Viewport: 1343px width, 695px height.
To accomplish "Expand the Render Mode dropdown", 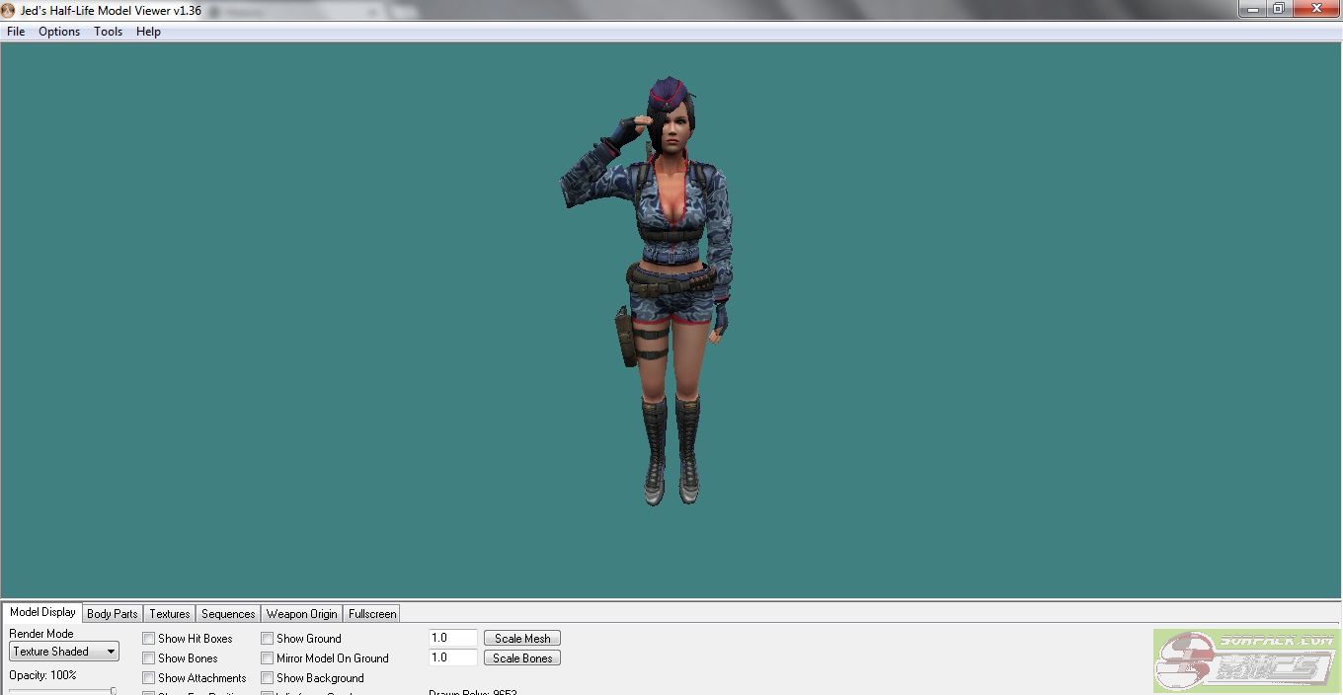I will (x=64, y=652).
